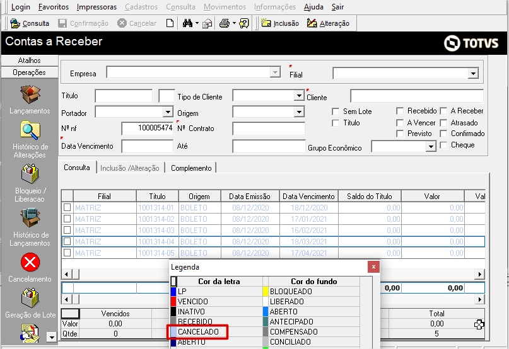Click the Cliente input field
Image resolution: width=509 pixels, height=349 pixels.
[x=417, y=96]
